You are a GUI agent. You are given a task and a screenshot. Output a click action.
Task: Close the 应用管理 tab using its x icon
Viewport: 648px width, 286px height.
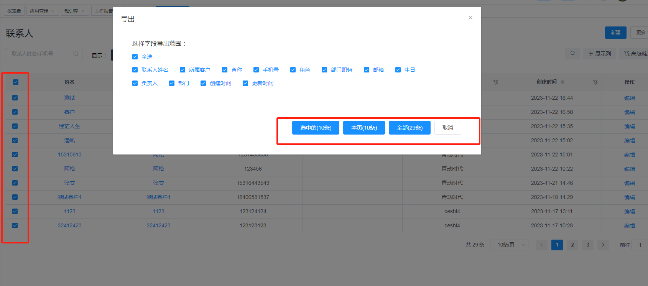click(53, 11)
